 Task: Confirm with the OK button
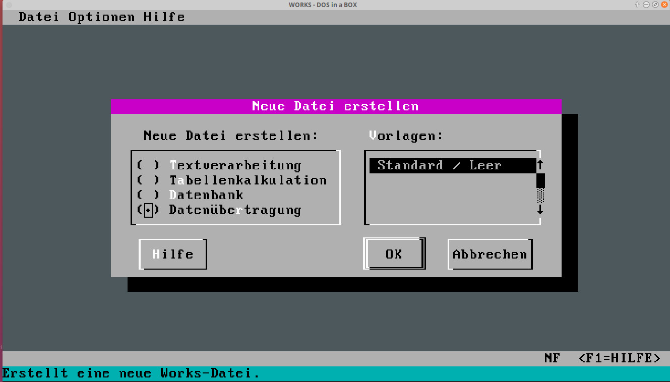click(x=394, y=254)
